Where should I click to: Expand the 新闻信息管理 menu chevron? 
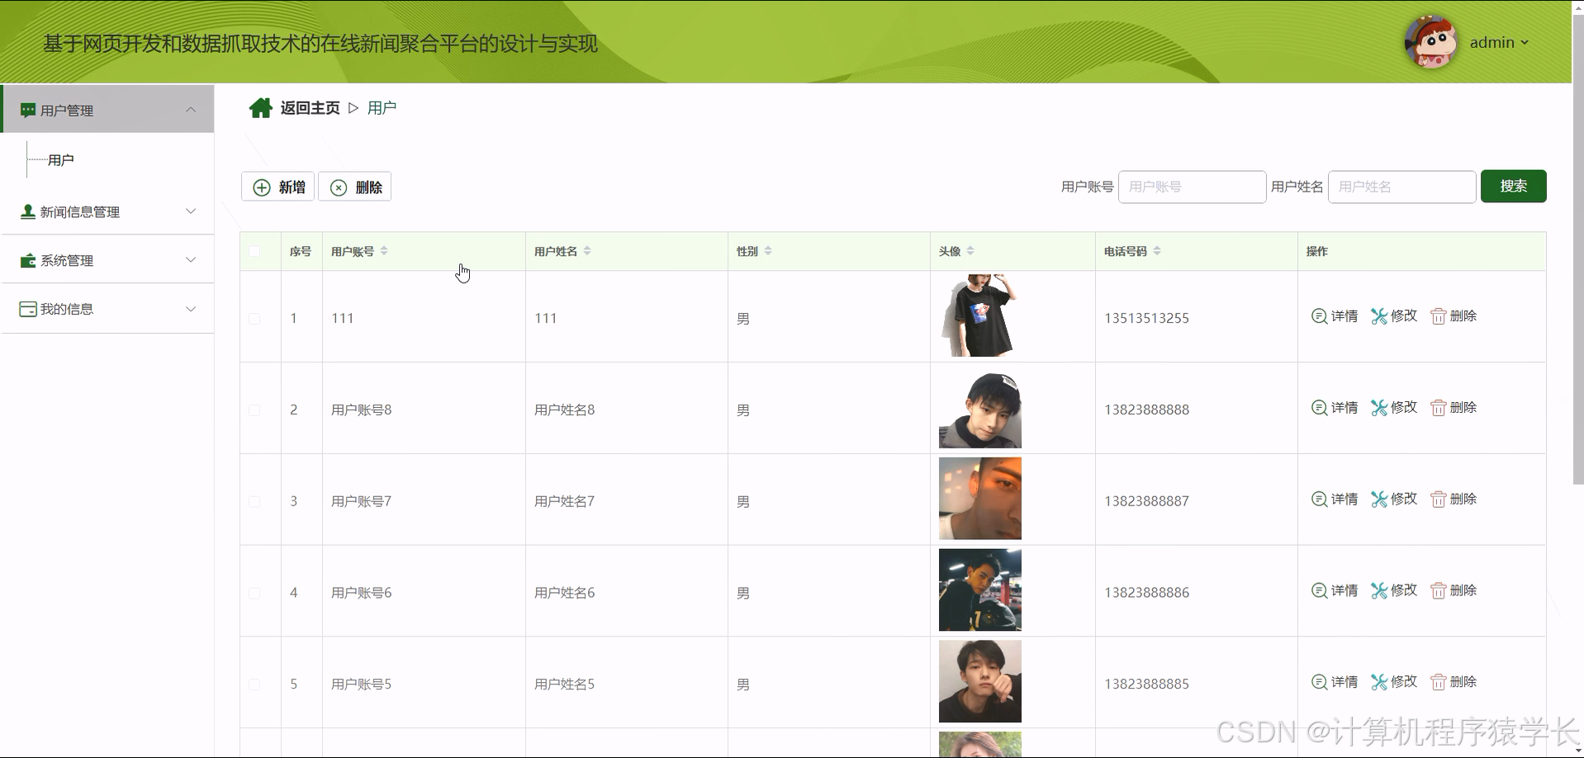coord(191,211)
